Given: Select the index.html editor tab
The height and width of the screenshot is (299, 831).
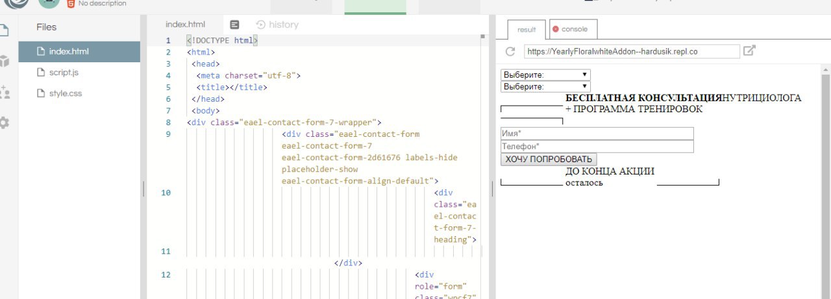Looking at the screenshot, I should [x=185, y=25].
